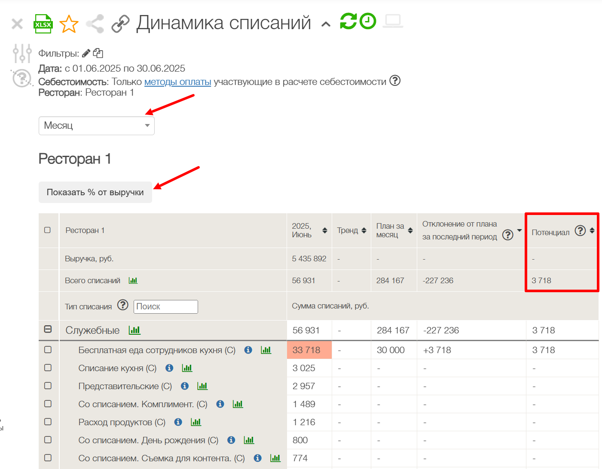
Task: Collapse report header with chevron
Action: [326, 24]
